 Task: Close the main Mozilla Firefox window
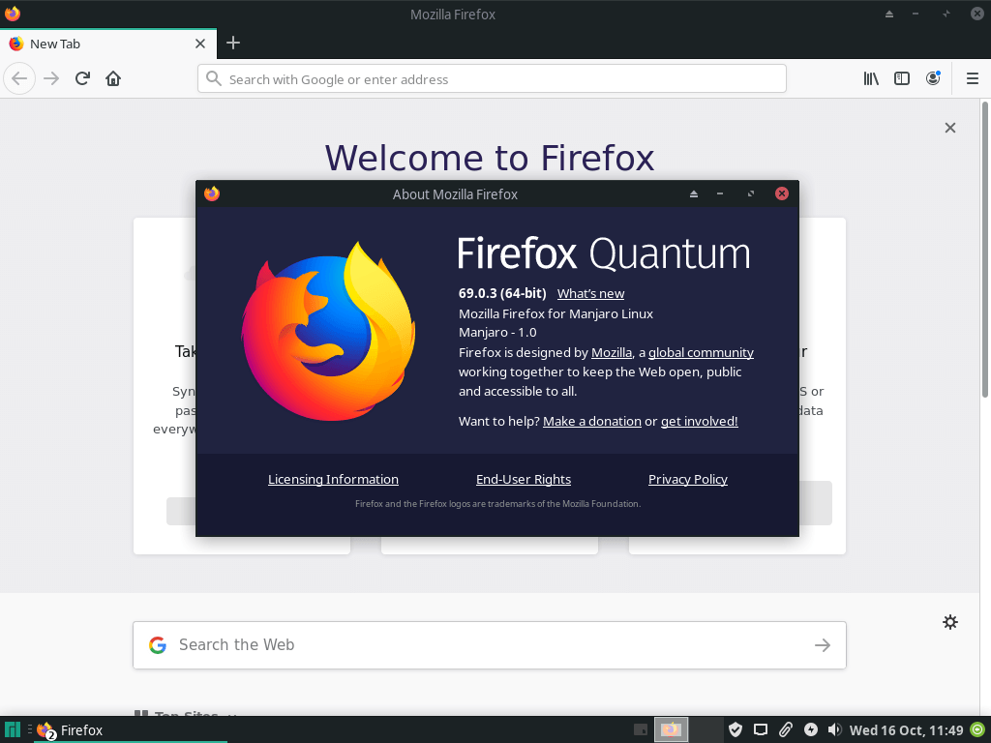pyautogui.click(x=976, y=14)
